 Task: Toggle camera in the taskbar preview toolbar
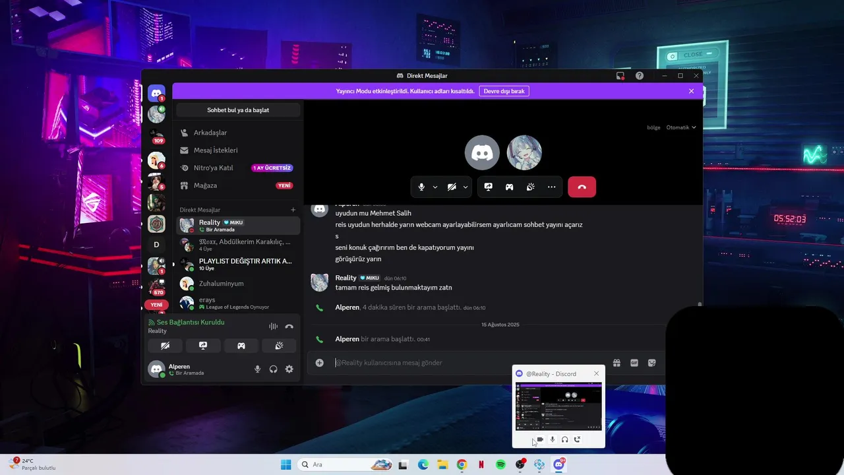(x=540, y=439)
